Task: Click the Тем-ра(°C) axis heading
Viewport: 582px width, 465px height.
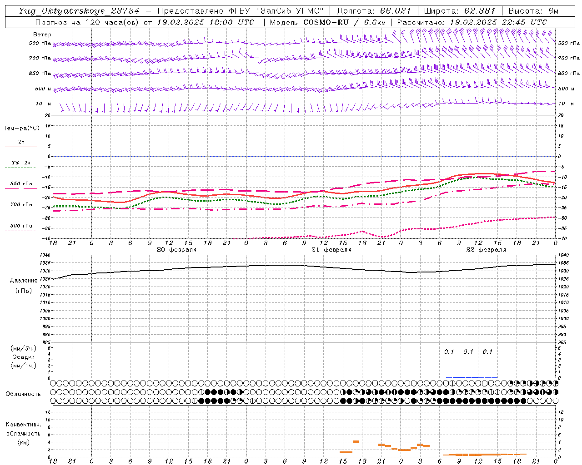Action: [21, 128]
